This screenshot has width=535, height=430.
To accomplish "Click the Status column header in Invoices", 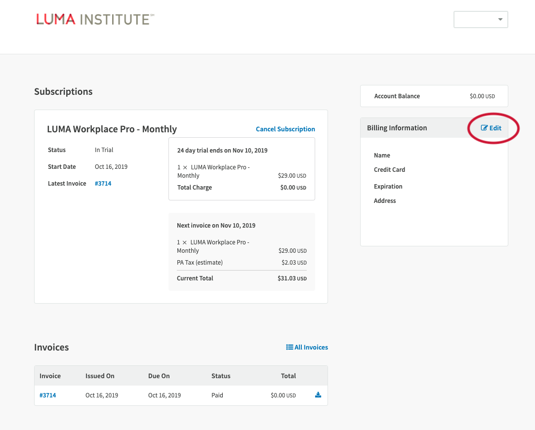I will point(221,376).
